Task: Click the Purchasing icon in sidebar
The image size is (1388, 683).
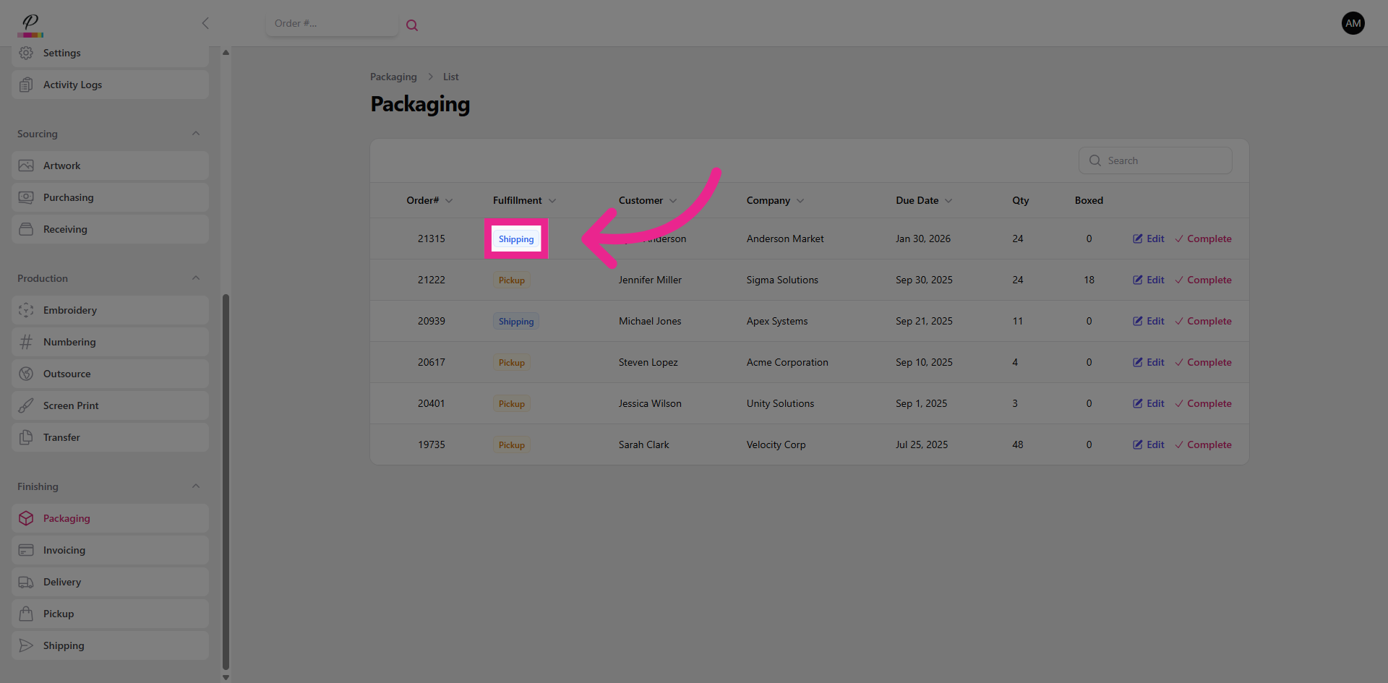Action: coord(26,197)
